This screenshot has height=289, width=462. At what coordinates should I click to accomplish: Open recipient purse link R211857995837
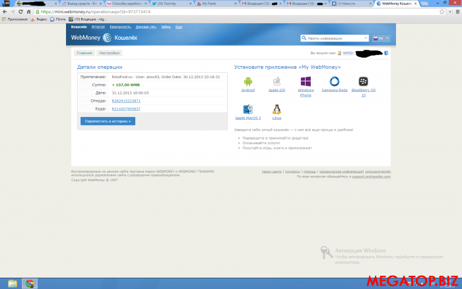pyautogui.click(x=126, y=109)
